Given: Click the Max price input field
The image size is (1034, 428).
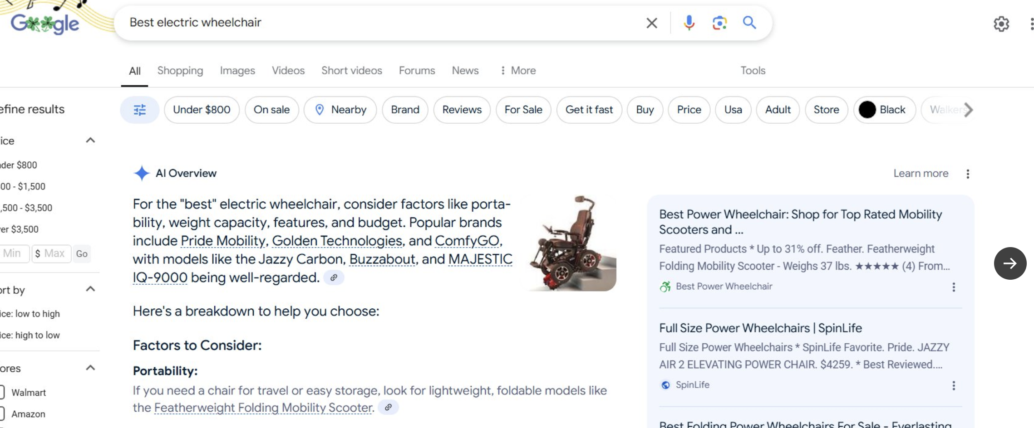Looking at the screenshot, I should [x=51, y=253].
